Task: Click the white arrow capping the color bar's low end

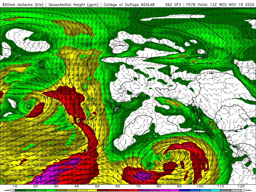Action: [10, 190]
